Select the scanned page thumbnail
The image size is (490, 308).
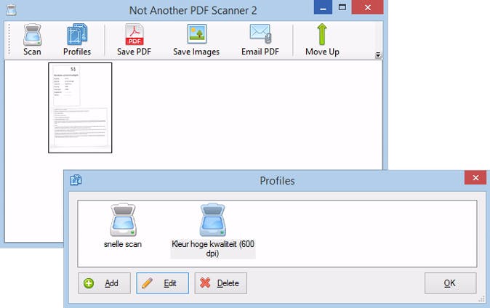pos(80,108)
